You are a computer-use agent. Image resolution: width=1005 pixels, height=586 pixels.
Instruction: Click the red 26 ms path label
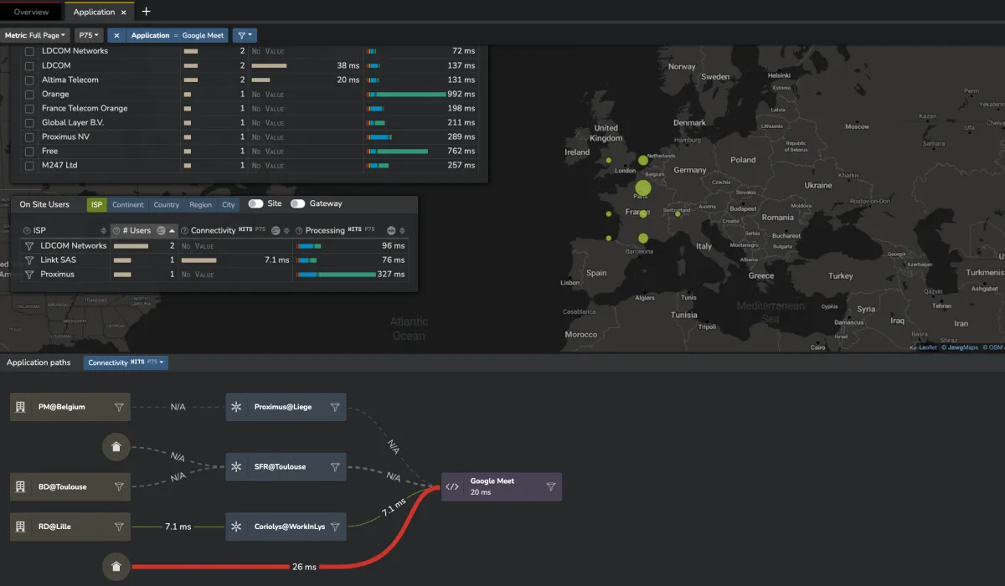click(305, 567)
